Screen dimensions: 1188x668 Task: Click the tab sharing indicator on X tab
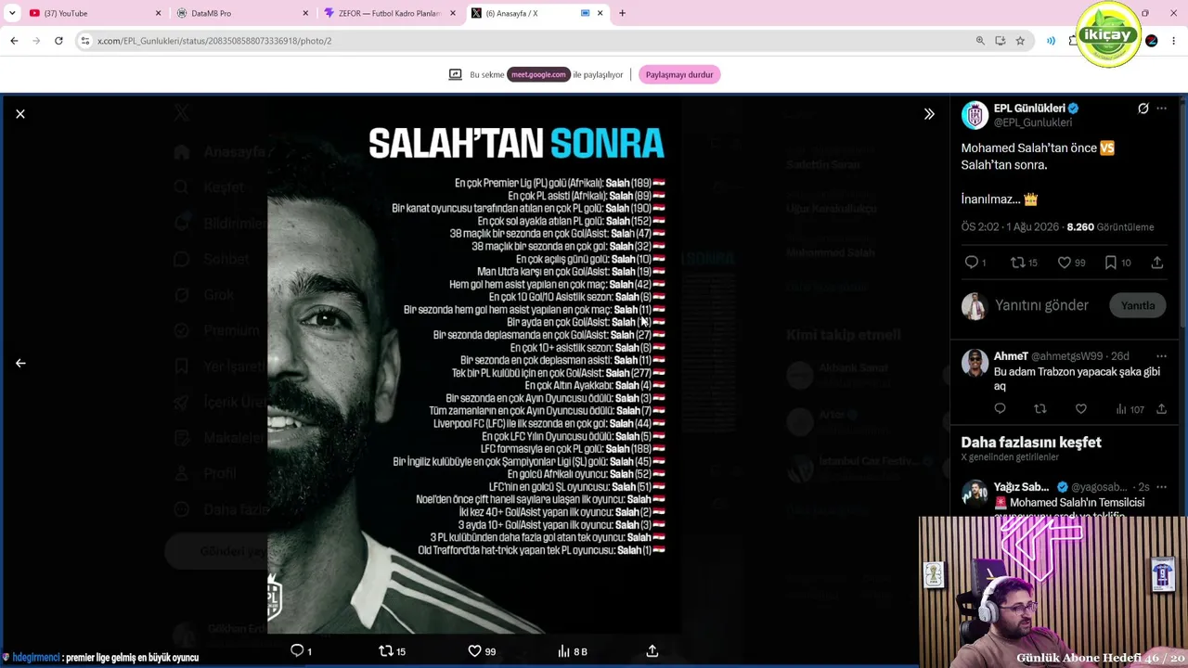[x=585, y=13]
